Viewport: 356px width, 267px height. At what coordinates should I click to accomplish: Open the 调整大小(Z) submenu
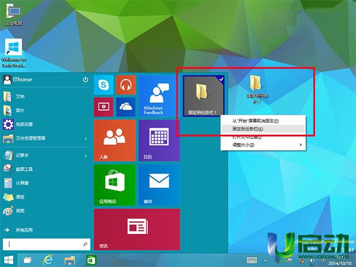click(263, 145)
